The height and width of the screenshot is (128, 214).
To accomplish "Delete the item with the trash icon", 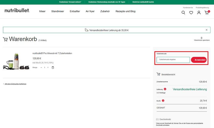I will point(53,68).
